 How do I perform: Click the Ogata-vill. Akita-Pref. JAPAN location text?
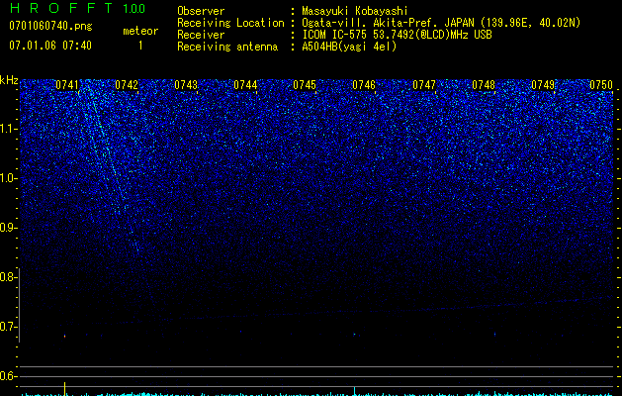[x=388, y=23]
